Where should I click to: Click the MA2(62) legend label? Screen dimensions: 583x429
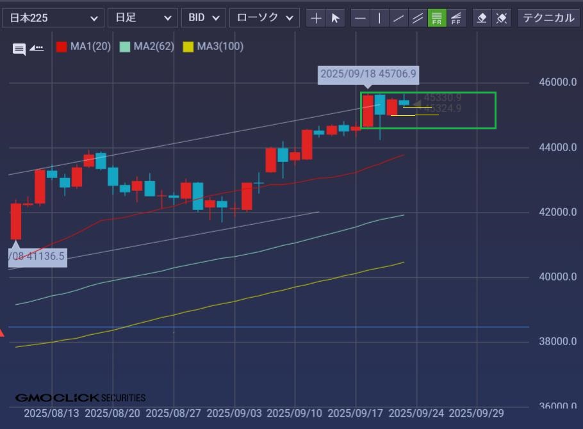(154, 47)
